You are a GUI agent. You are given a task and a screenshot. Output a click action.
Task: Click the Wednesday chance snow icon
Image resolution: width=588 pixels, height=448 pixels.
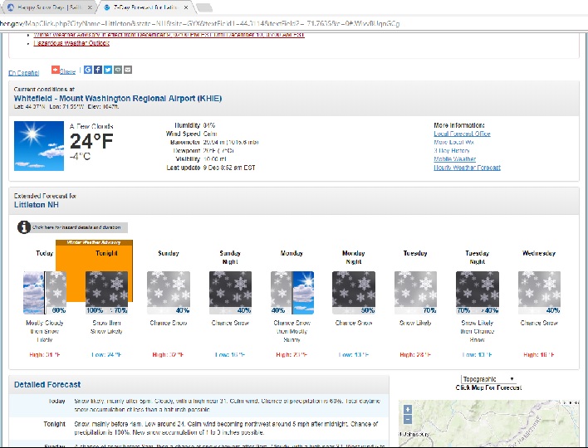pyautogui.click(x=539, y=293)
